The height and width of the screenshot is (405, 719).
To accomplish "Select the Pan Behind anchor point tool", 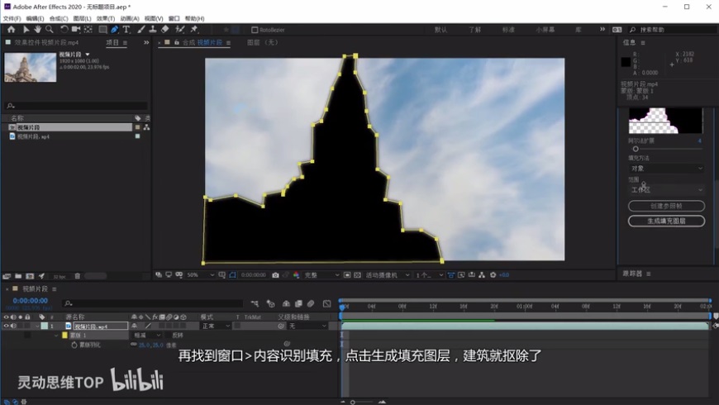I will 88,30.
